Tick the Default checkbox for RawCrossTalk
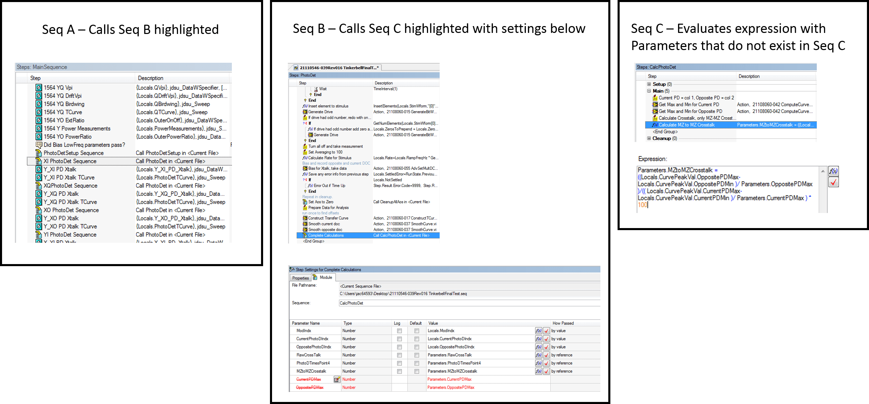Viewport: 869px width, 404px height. click(417, 355)
